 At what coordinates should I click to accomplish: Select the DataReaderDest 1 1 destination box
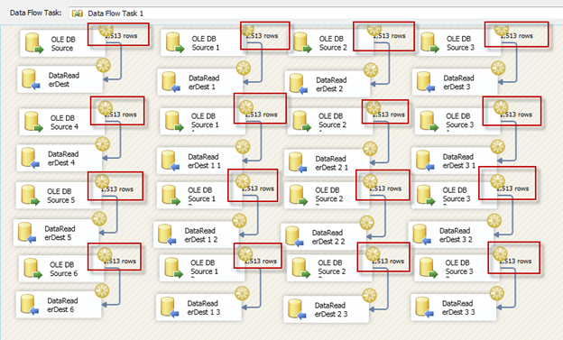click(199, 161)
